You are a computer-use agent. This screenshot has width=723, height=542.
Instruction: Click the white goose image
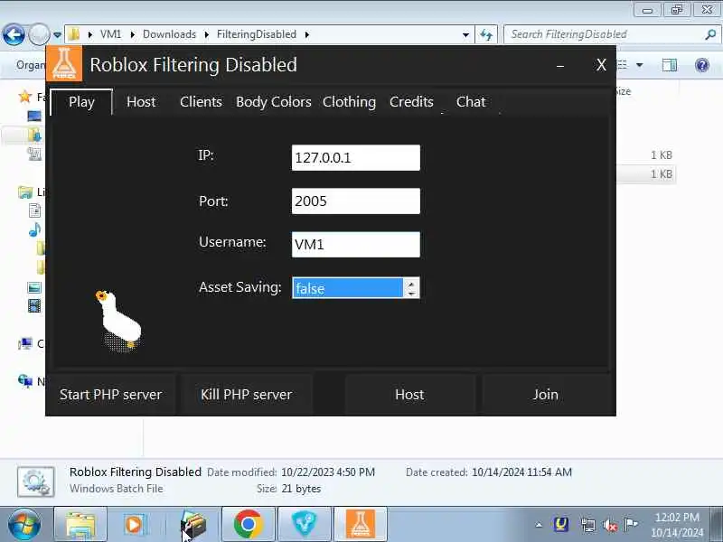[119, 321]
